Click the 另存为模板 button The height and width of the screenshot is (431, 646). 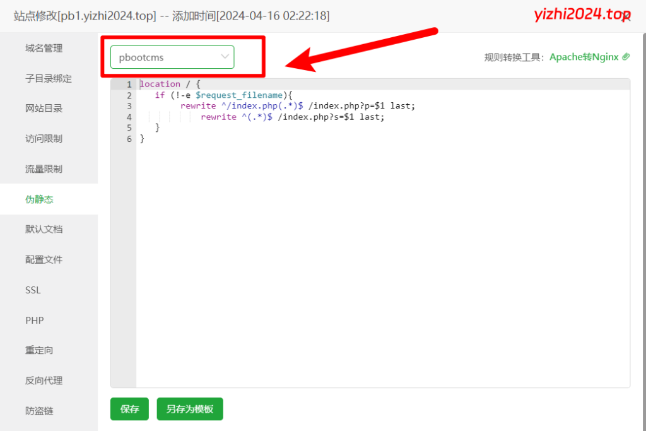[190, 409]
